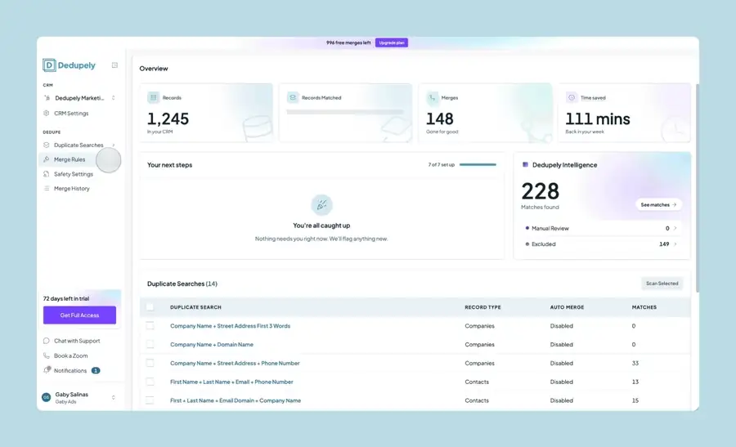This screenshot has width=736, height=447.
Task: Click the Book a Zoom phone icon
Action: coord(47,355)
